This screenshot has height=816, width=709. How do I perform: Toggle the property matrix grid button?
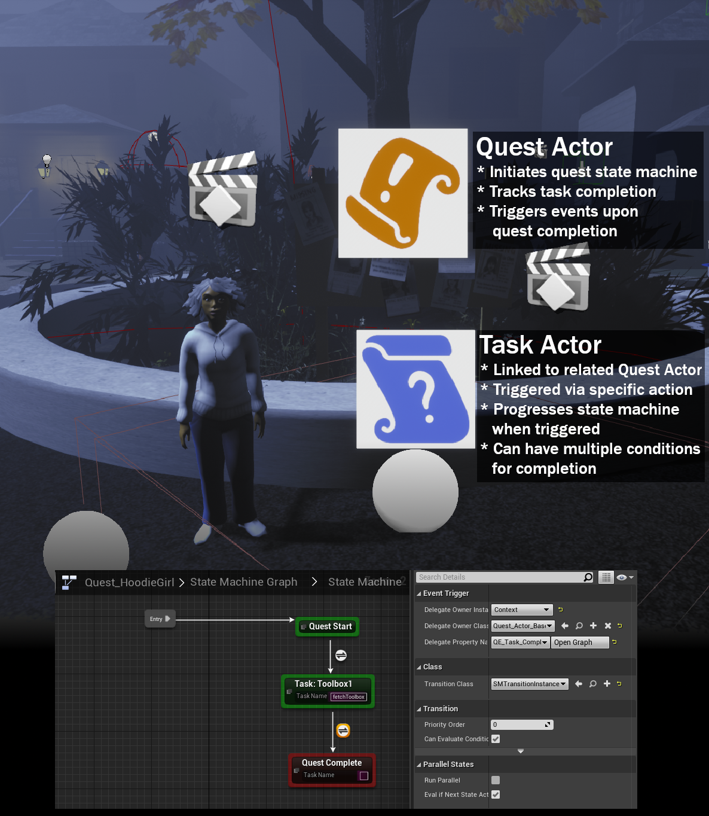pyautogui.click(x=606, y=577)
